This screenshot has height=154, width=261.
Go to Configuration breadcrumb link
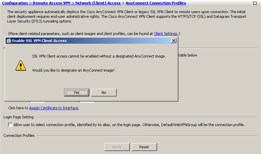(15, 3)
